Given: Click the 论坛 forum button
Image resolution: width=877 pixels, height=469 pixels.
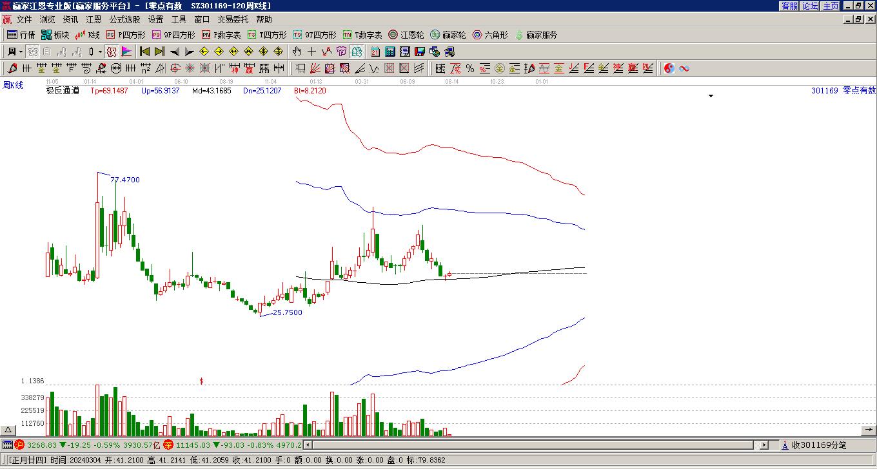Looking at the screenshot, I should (x=810, y=6).
